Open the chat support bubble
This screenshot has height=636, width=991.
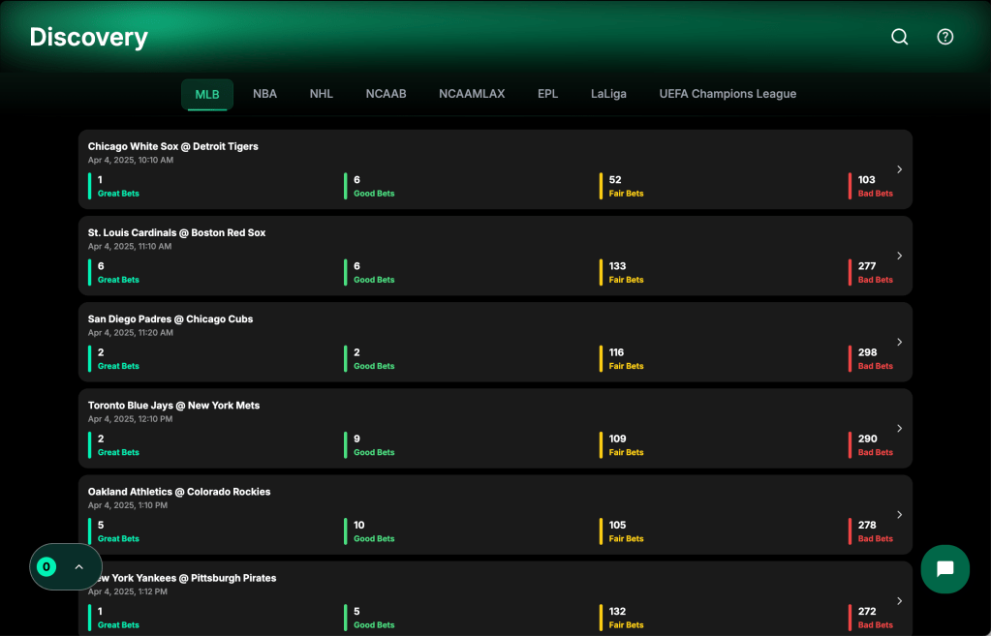pyautogui.click(x=945, y=569)
